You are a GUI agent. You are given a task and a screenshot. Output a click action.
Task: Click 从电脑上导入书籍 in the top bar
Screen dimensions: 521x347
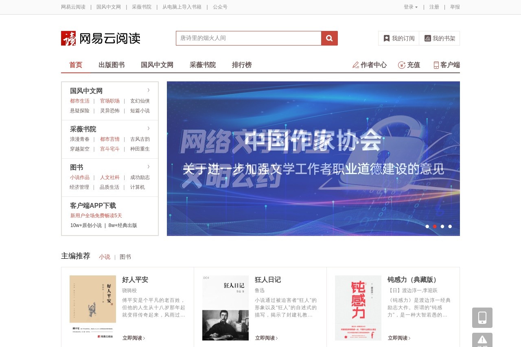pyautogui.click(x=182, y=7)
